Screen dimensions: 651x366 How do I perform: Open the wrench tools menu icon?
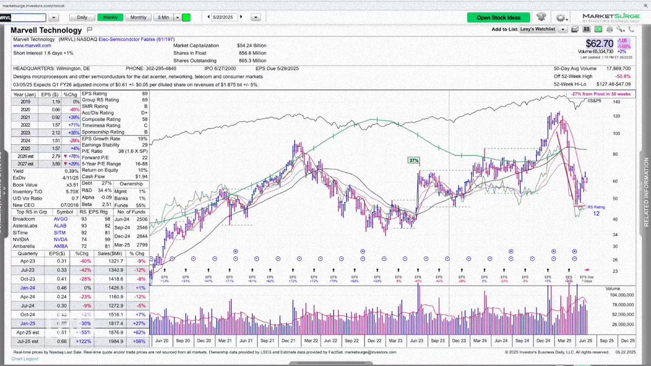[x=620, y=29]
